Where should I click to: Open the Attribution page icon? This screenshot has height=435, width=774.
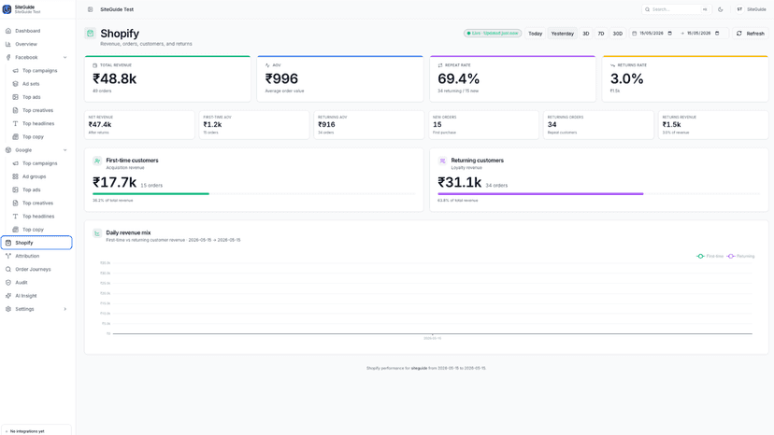click(x=8, y=256)
